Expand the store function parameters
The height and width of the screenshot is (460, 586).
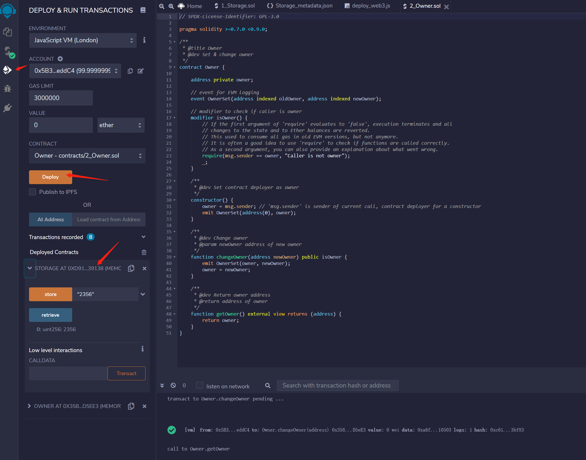[143, 294]
